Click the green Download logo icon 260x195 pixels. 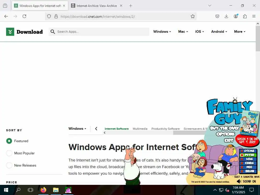(10, 32)
